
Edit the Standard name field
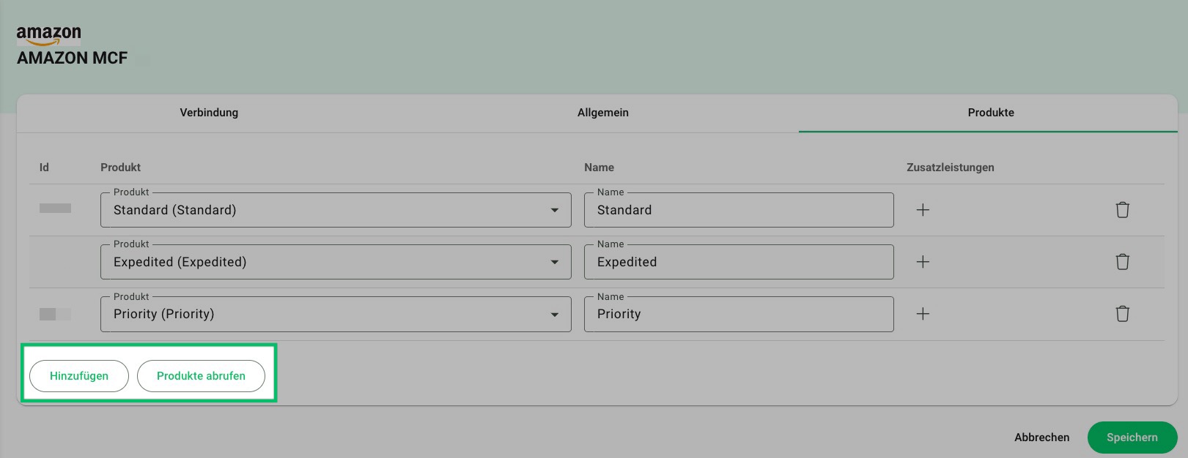[x=738, y=210]
